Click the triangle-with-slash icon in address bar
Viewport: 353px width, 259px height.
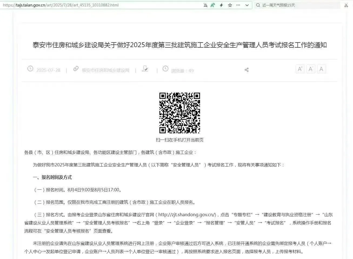(205, 5)
